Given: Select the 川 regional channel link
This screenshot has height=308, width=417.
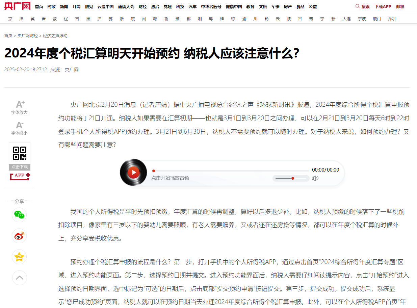Looking at the screenshot, I should (x=255, y=19).
